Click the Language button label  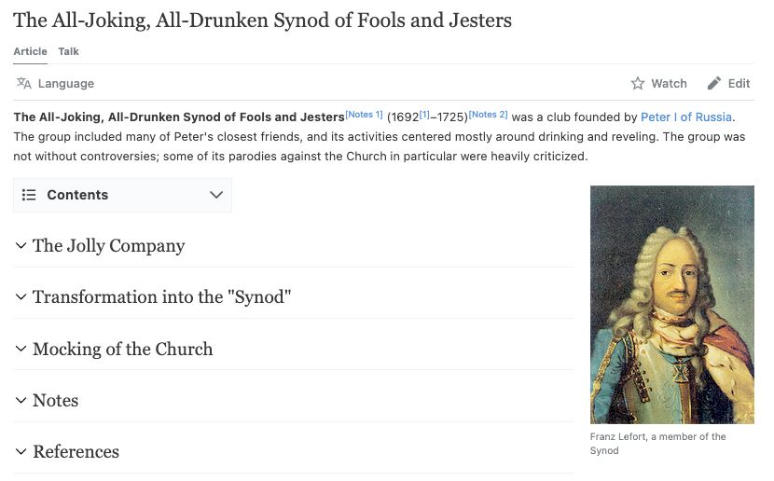pyautogui.click(x=66, y=83)
